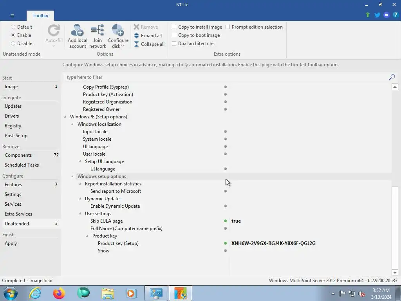This screenshot has width=401, height=301.
Task: Select the Full Name (Computer name prefix) row
Action: 227,228
